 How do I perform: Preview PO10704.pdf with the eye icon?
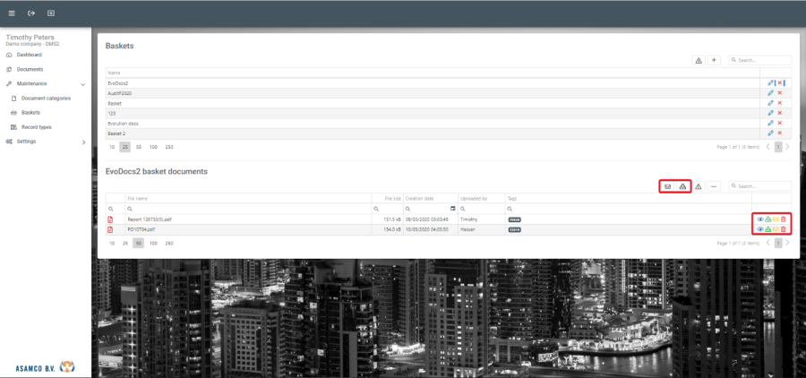click(760, 229)
